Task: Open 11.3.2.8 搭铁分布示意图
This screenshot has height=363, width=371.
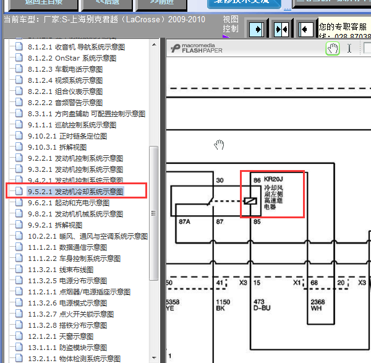Action: (x=67, y=325)
